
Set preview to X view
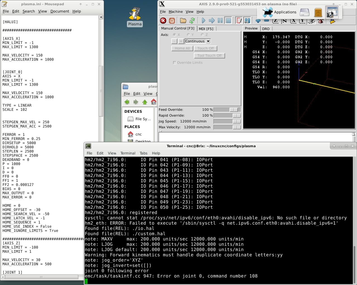(293, 21)
